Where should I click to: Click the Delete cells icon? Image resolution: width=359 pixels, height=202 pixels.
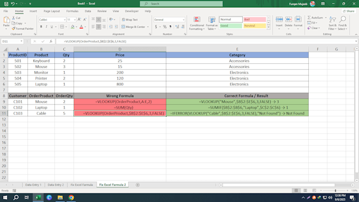pos(288,20)
